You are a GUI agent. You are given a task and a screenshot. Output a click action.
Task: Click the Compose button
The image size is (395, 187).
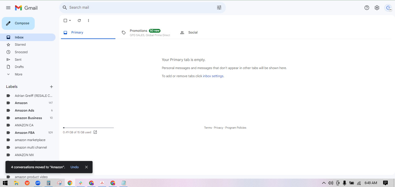pyautogui.click(x=18, y=23)
